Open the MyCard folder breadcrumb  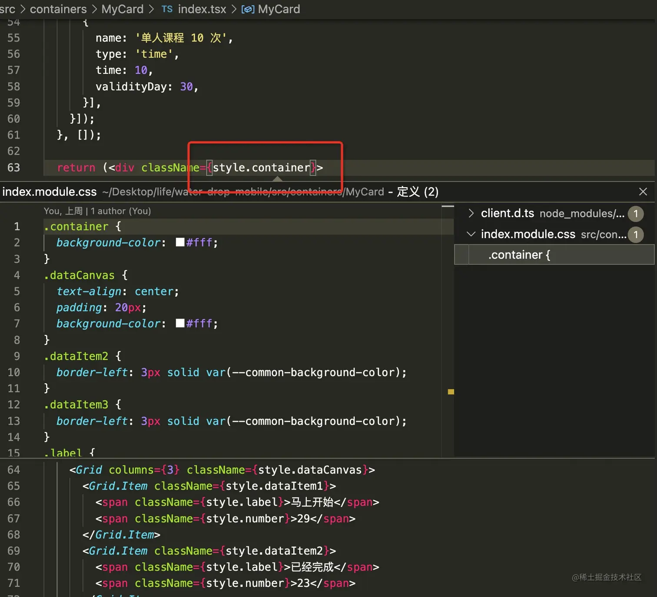click(122, 9)
